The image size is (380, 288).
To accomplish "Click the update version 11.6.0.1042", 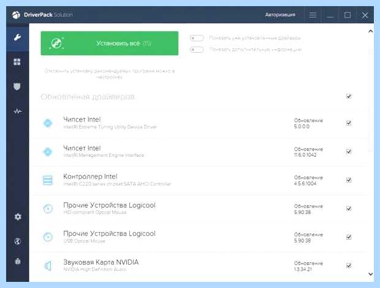I will 305,155.
